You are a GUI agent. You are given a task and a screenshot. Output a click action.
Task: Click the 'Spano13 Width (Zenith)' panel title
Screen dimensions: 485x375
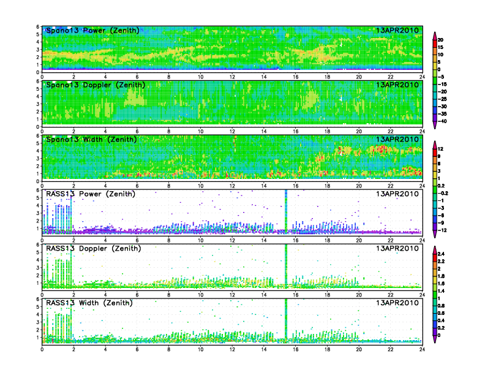click(91, 139)
